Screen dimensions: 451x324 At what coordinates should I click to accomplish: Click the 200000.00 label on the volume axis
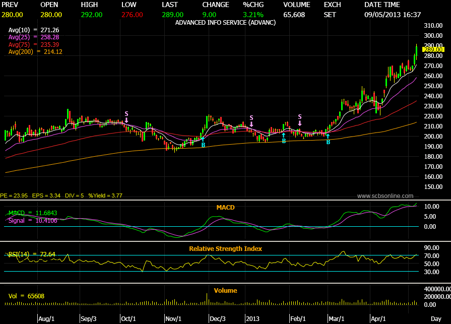[437, 296]
